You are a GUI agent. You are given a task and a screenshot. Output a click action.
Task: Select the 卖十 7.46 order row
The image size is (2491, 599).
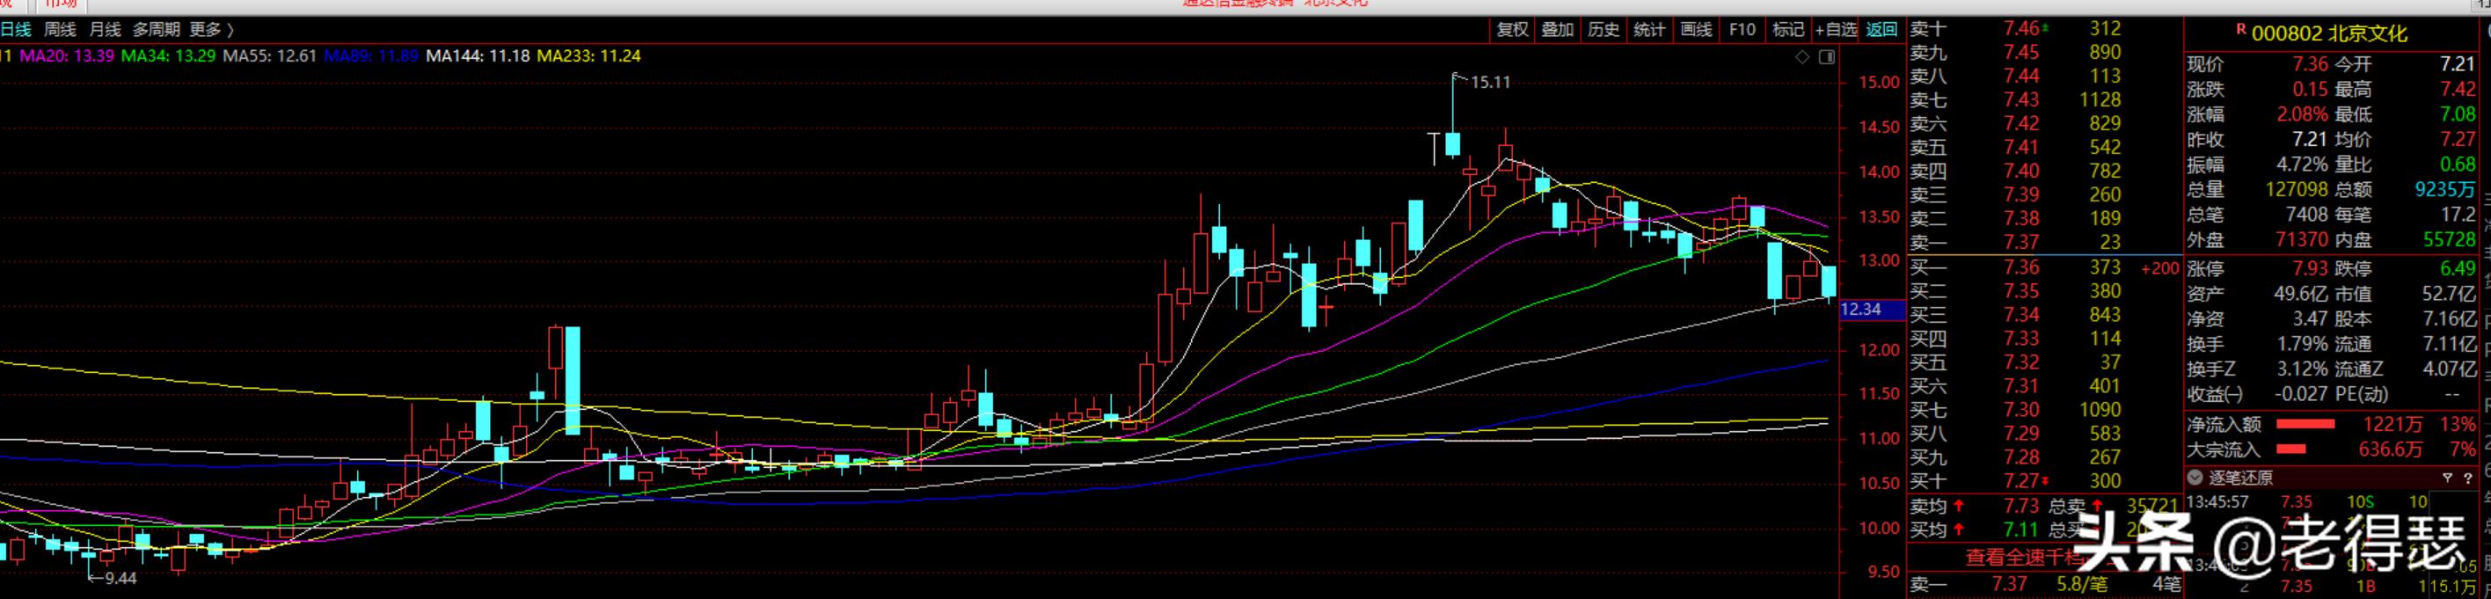point(2043,29)
